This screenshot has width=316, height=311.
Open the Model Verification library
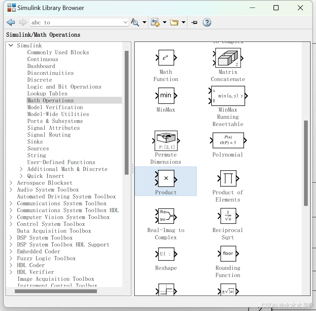[x=55, y=107]
